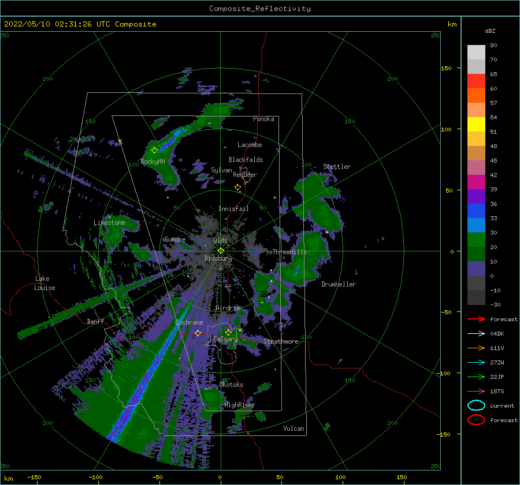
Task: Click the red forecast arrow legend icon
Action: click(x=476, y=319)
